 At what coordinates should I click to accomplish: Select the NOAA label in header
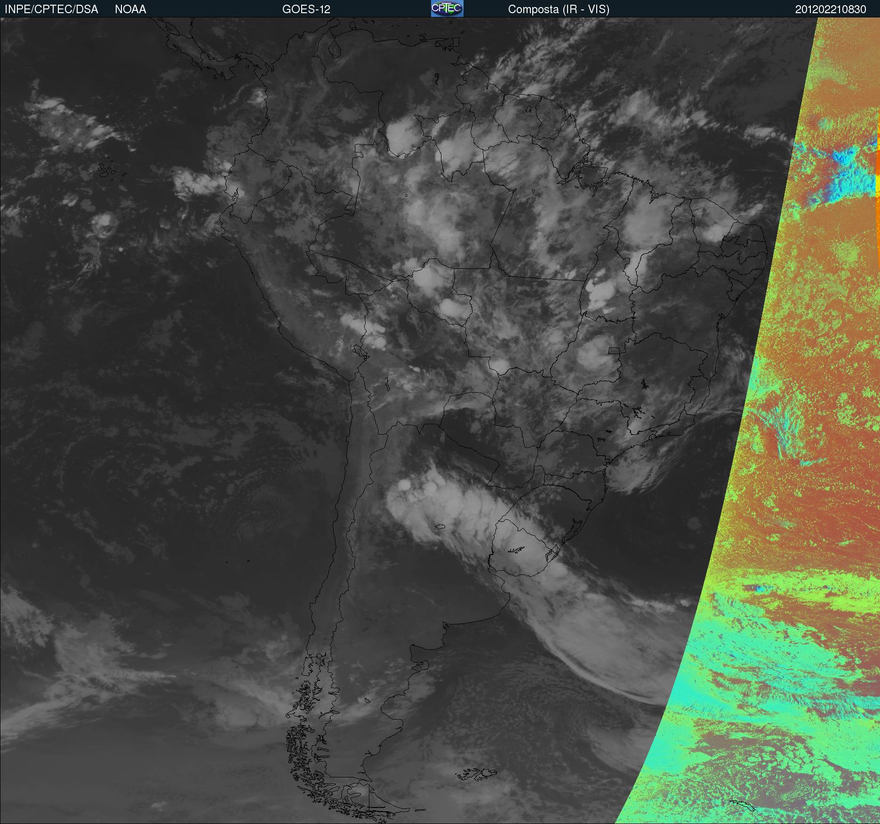pyautogui.click(x=130, y=9)
